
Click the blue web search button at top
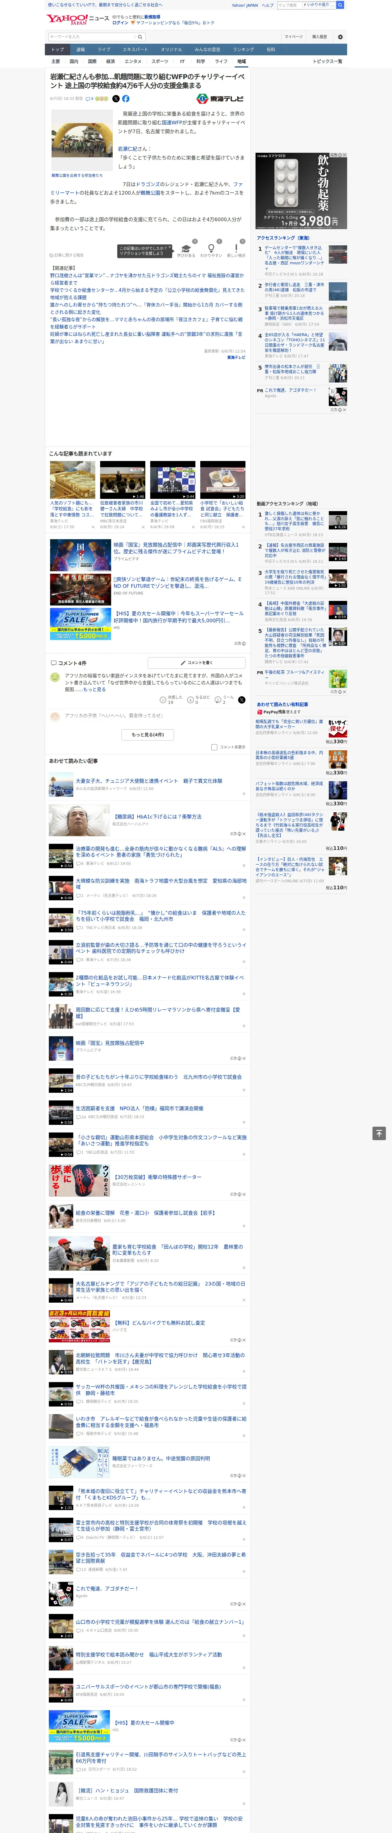click(x=340, y=5)
